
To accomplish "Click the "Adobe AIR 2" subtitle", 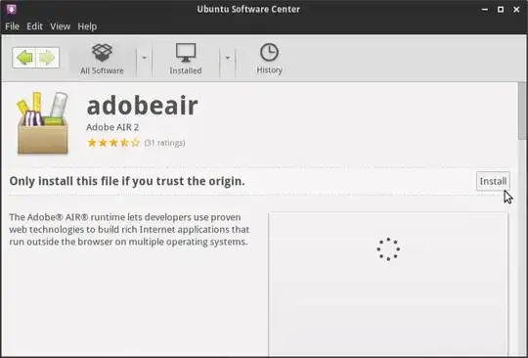I will coord(112,127).
